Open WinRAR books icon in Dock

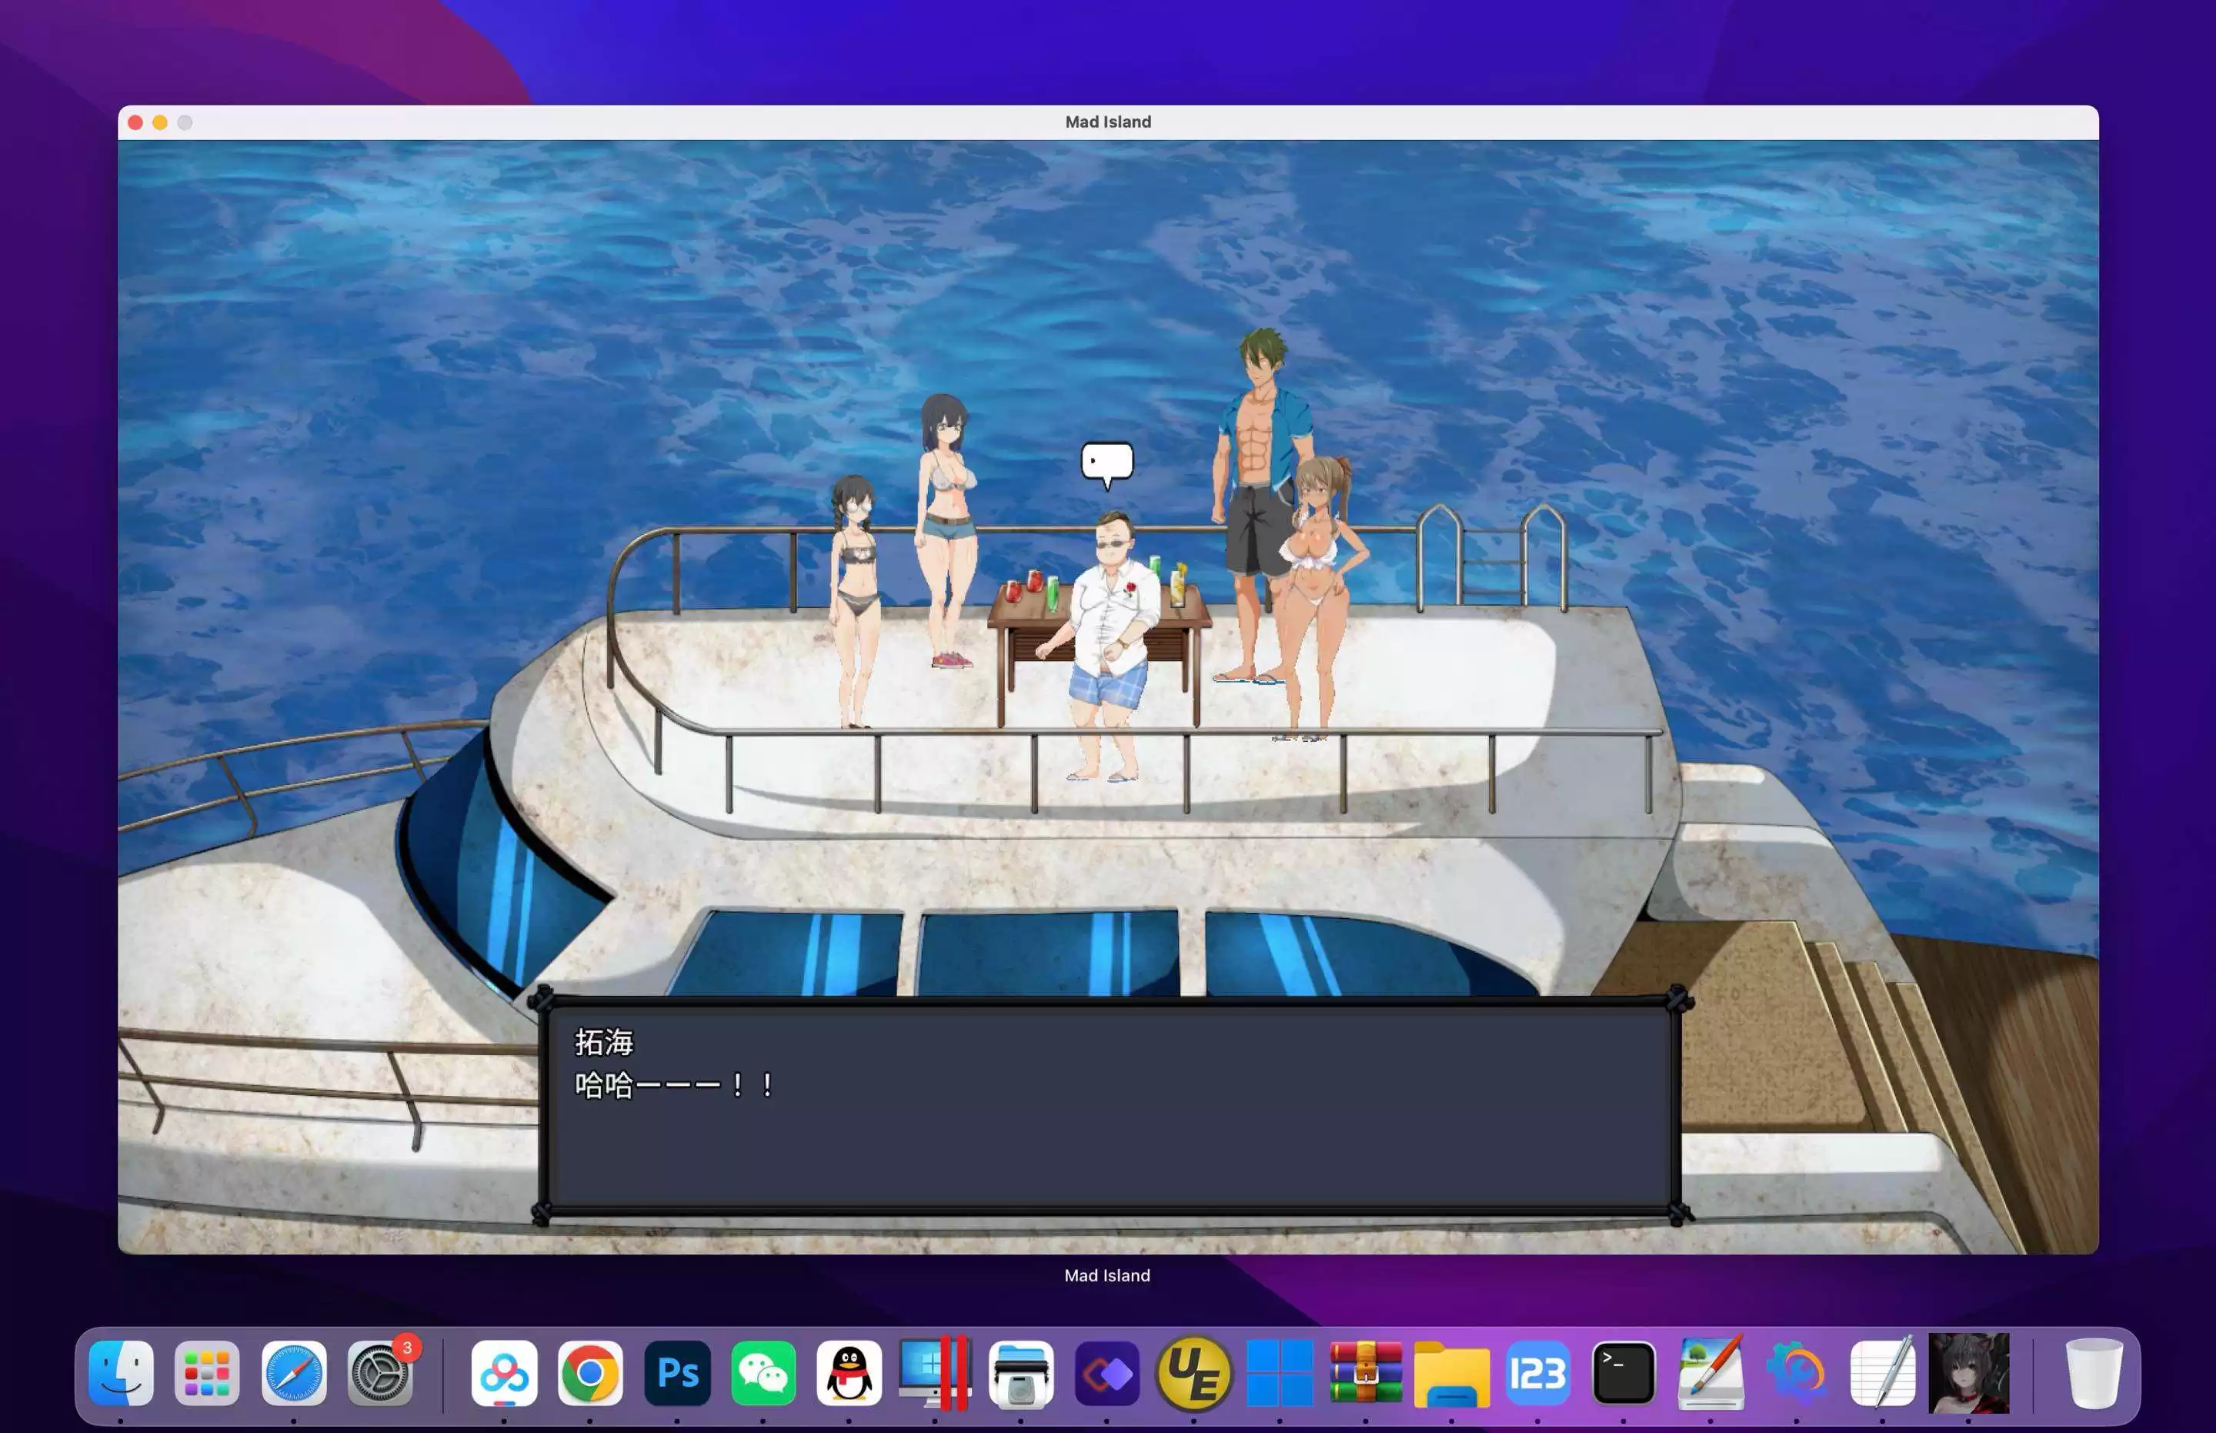click(x=1366, y=1374)
